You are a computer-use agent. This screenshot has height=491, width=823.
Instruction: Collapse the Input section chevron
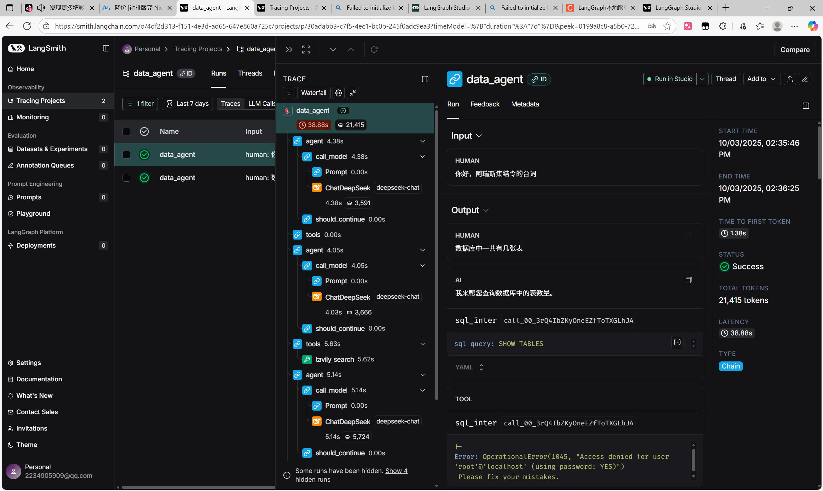coord(479,136)
